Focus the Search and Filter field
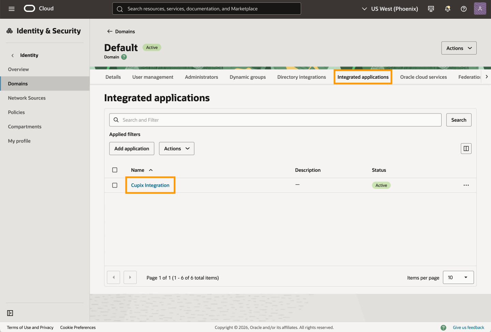 (276, 120)
